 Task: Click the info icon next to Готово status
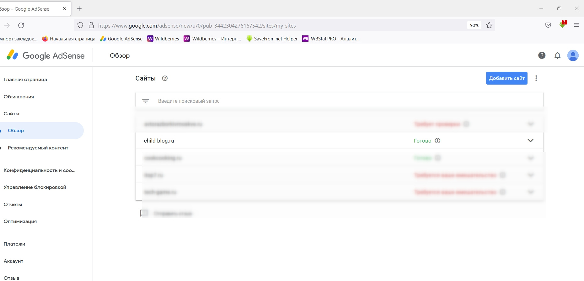tap(437, 141)
